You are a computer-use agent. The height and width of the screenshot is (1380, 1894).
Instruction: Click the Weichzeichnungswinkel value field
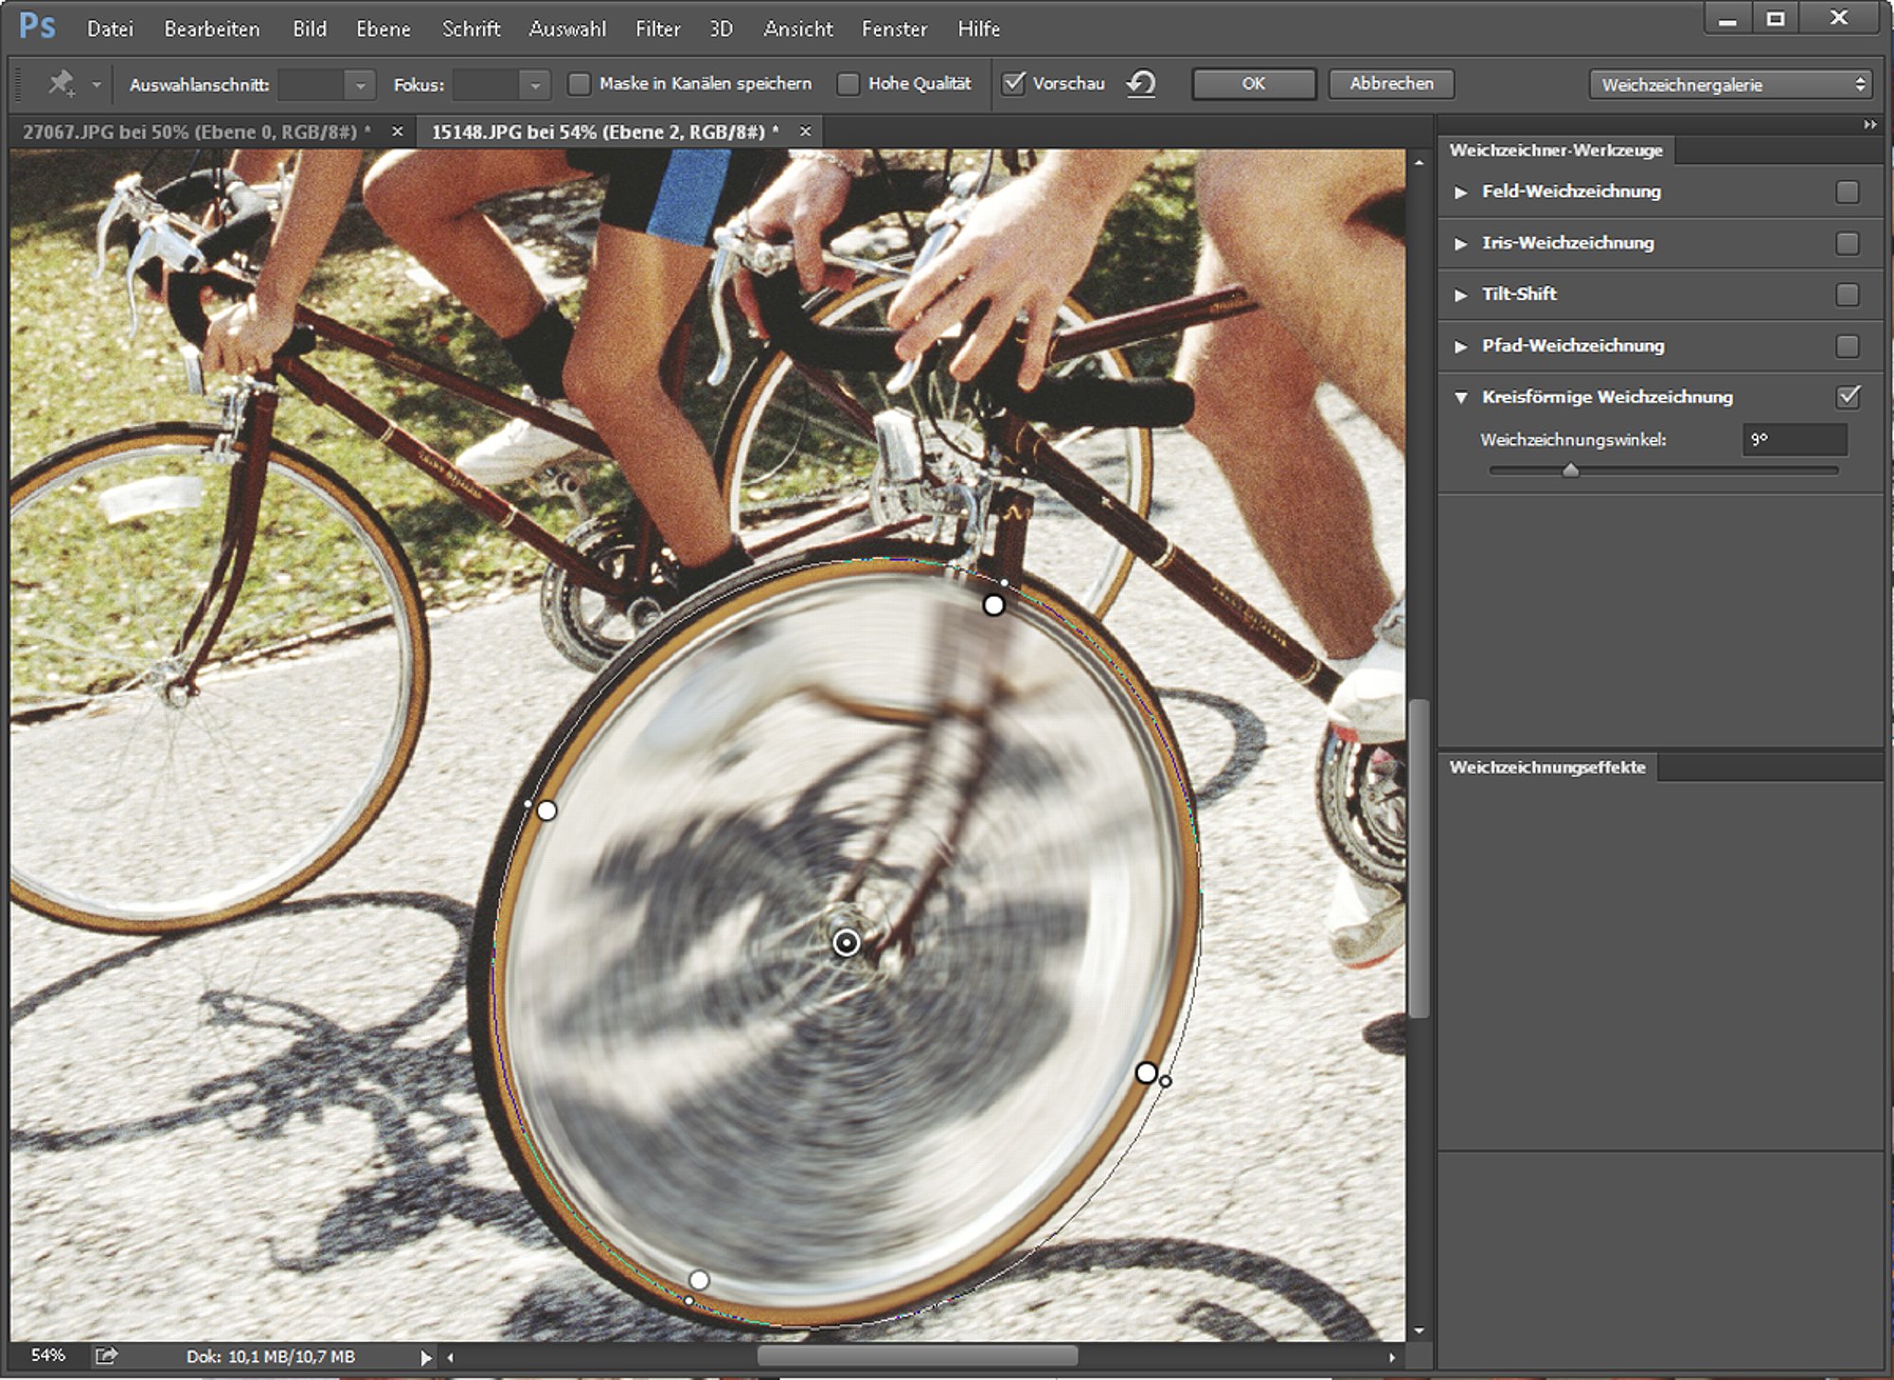coord(1795,439)
